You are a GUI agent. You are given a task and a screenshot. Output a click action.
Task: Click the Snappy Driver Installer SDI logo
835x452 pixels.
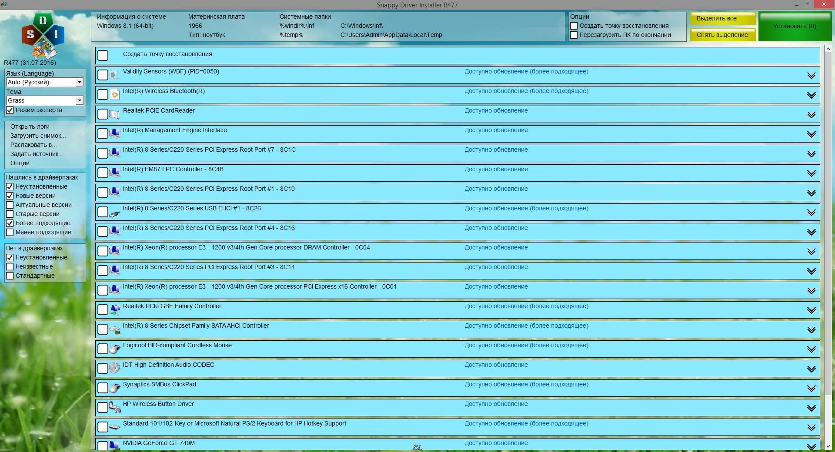[43, 36]
